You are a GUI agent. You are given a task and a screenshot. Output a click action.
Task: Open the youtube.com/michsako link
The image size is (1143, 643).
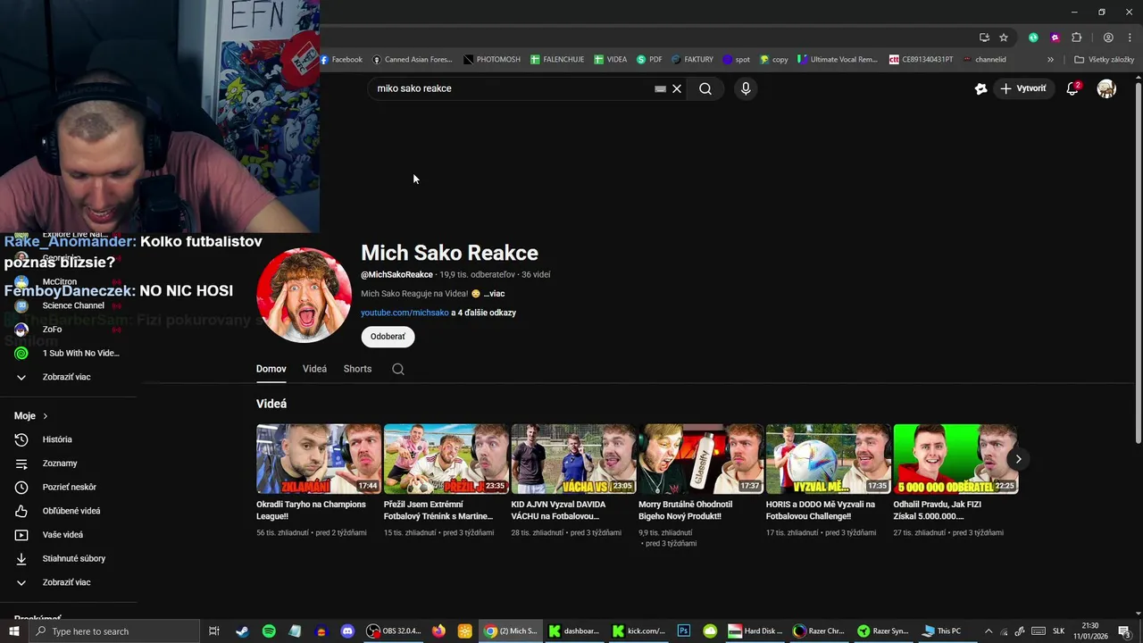tap(405, 313)
